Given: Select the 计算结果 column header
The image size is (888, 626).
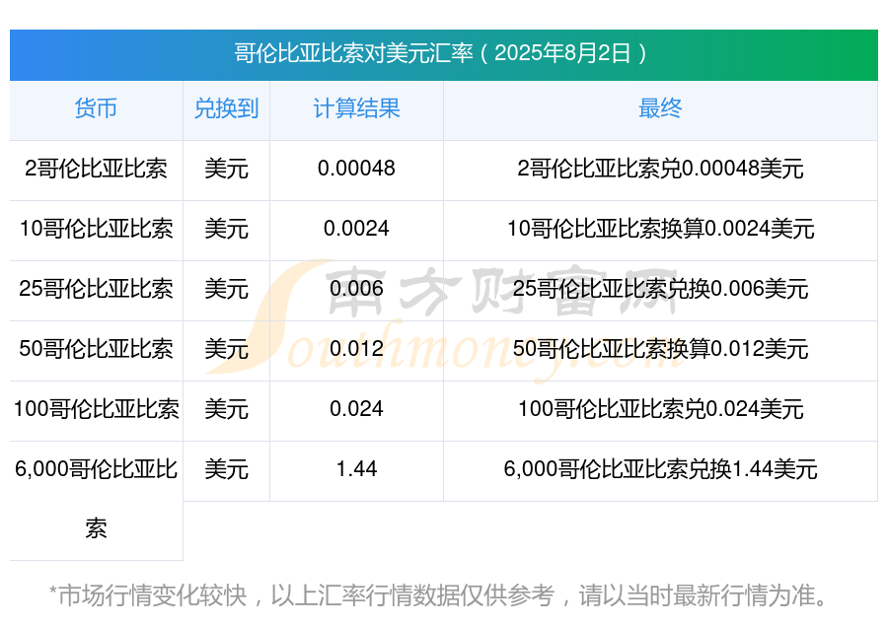Looking at the screenshot, I should [x=356, y=108].
